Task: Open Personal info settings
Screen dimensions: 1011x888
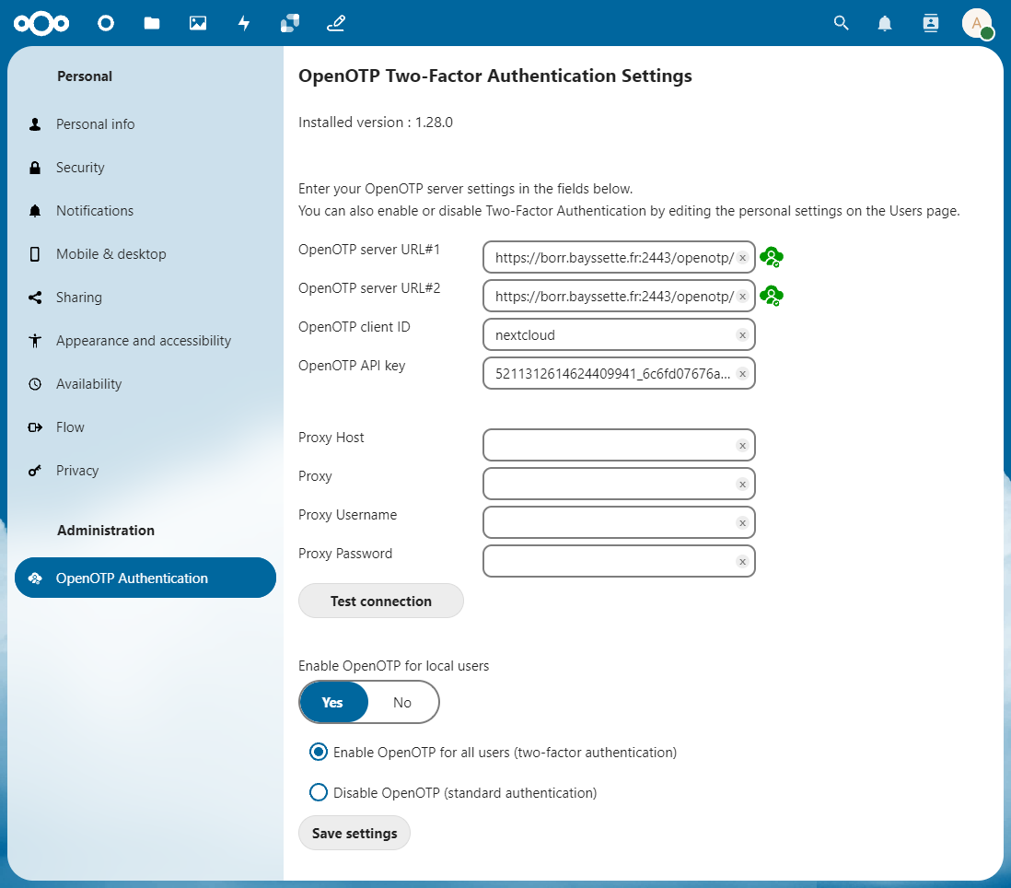Action: pos(145,123)
